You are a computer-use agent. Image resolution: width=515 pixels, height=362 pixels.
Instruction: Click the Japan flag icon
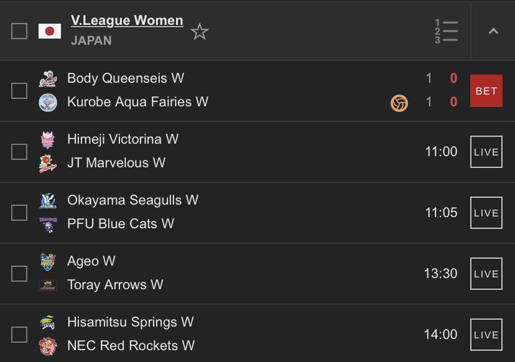tap(50, 31)
